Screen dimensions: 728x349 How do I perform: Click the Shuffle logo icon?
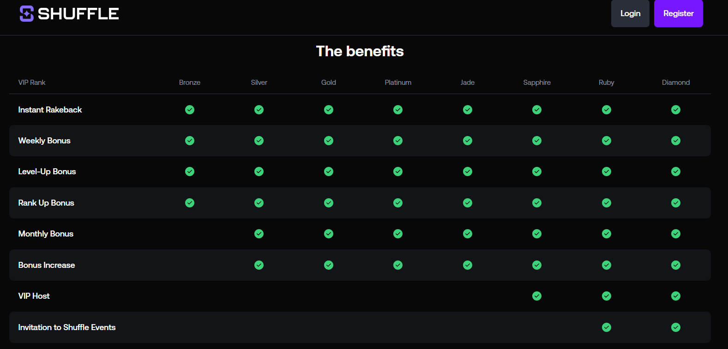coord(27,14)
